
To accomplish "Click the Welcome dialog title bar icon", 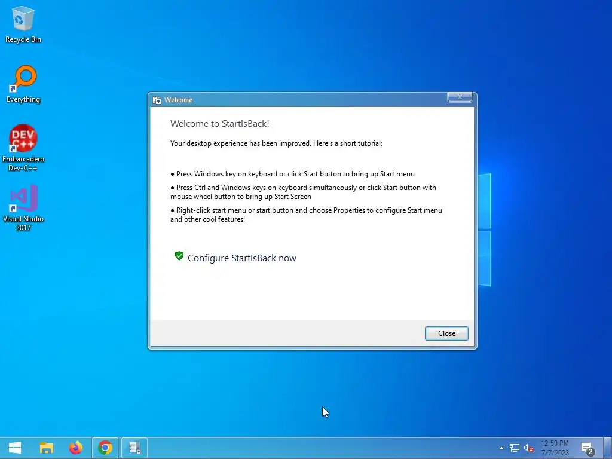I will 157,100.
